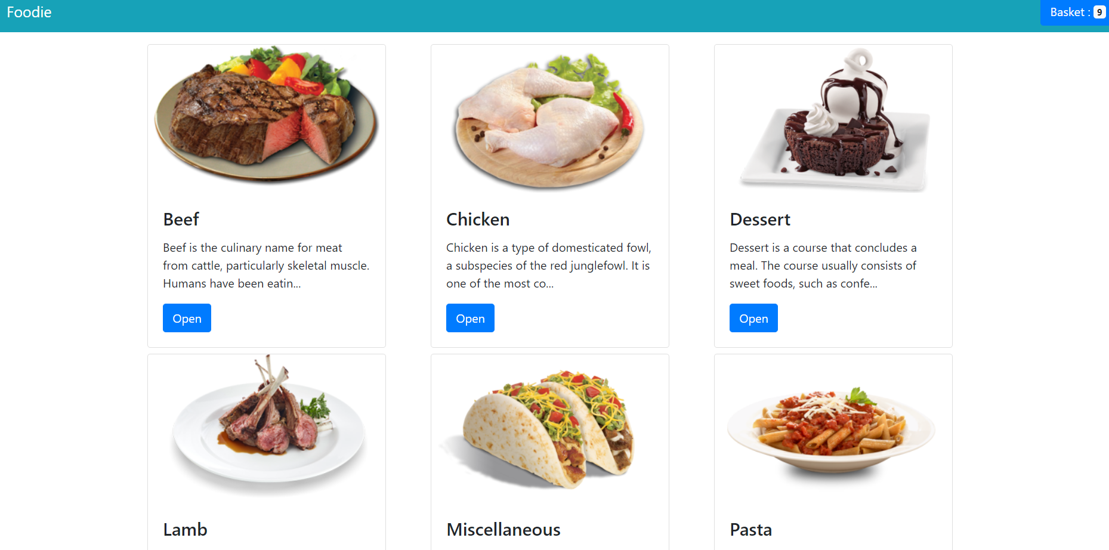
Task: Open the Basket button
Action: 1074,13
